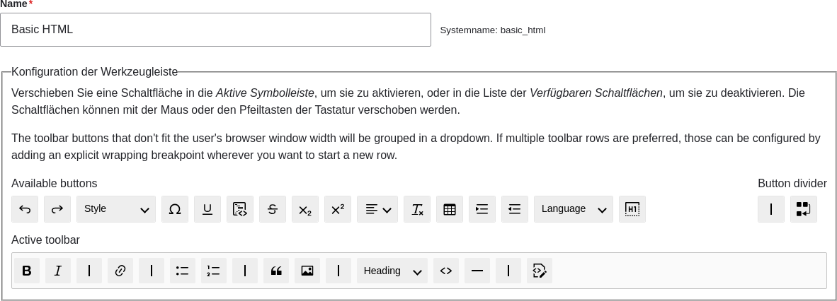
Task: Click the Block quote button
Action: coord(276,271)
